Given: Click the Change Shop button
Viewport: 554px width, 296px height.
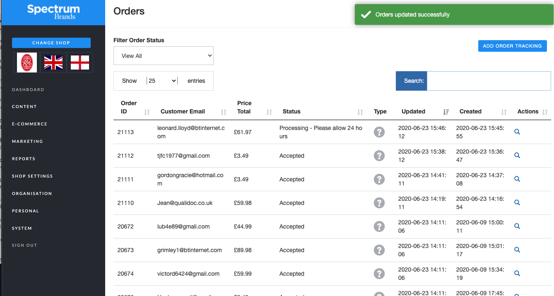Looking at the screenshot, I should tap(51, 43).
